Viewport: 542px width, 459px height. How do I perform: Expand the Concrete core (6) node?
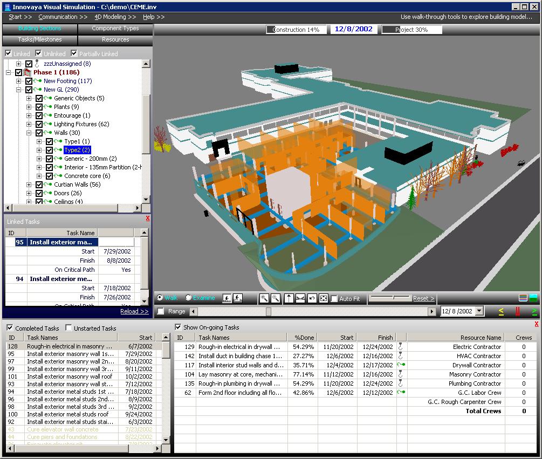39,176
